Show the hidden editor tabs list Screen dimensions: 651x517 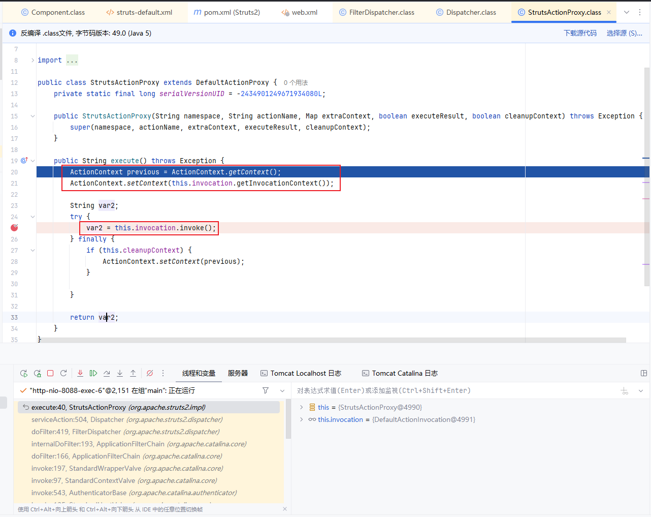click(627, 12)
